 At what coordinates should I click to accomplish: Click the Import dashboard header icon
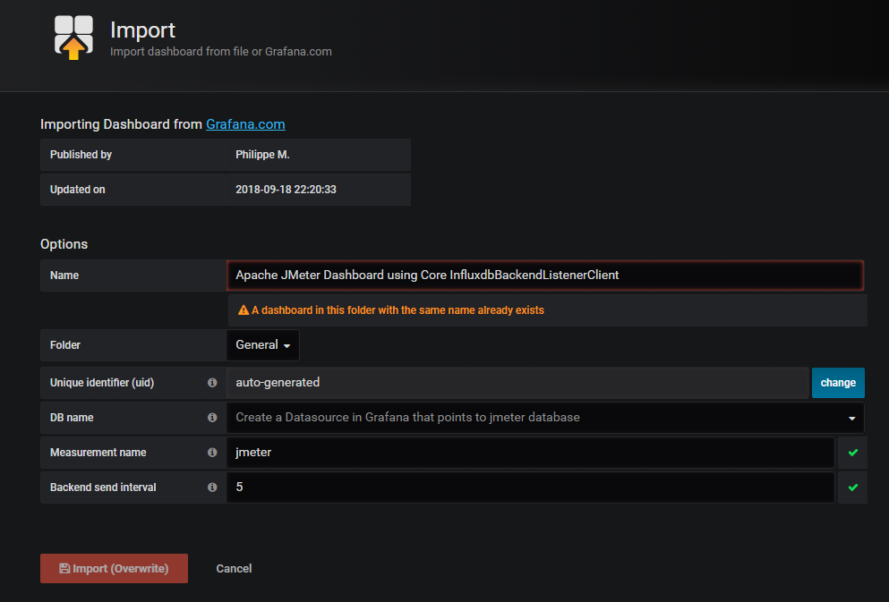click(73, 38)
